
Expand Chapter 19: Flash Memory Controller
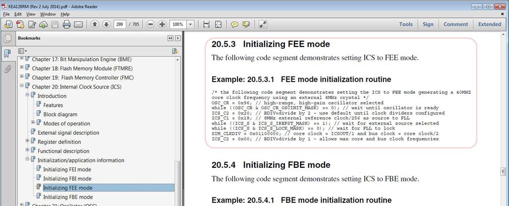[x=22, y=76]
